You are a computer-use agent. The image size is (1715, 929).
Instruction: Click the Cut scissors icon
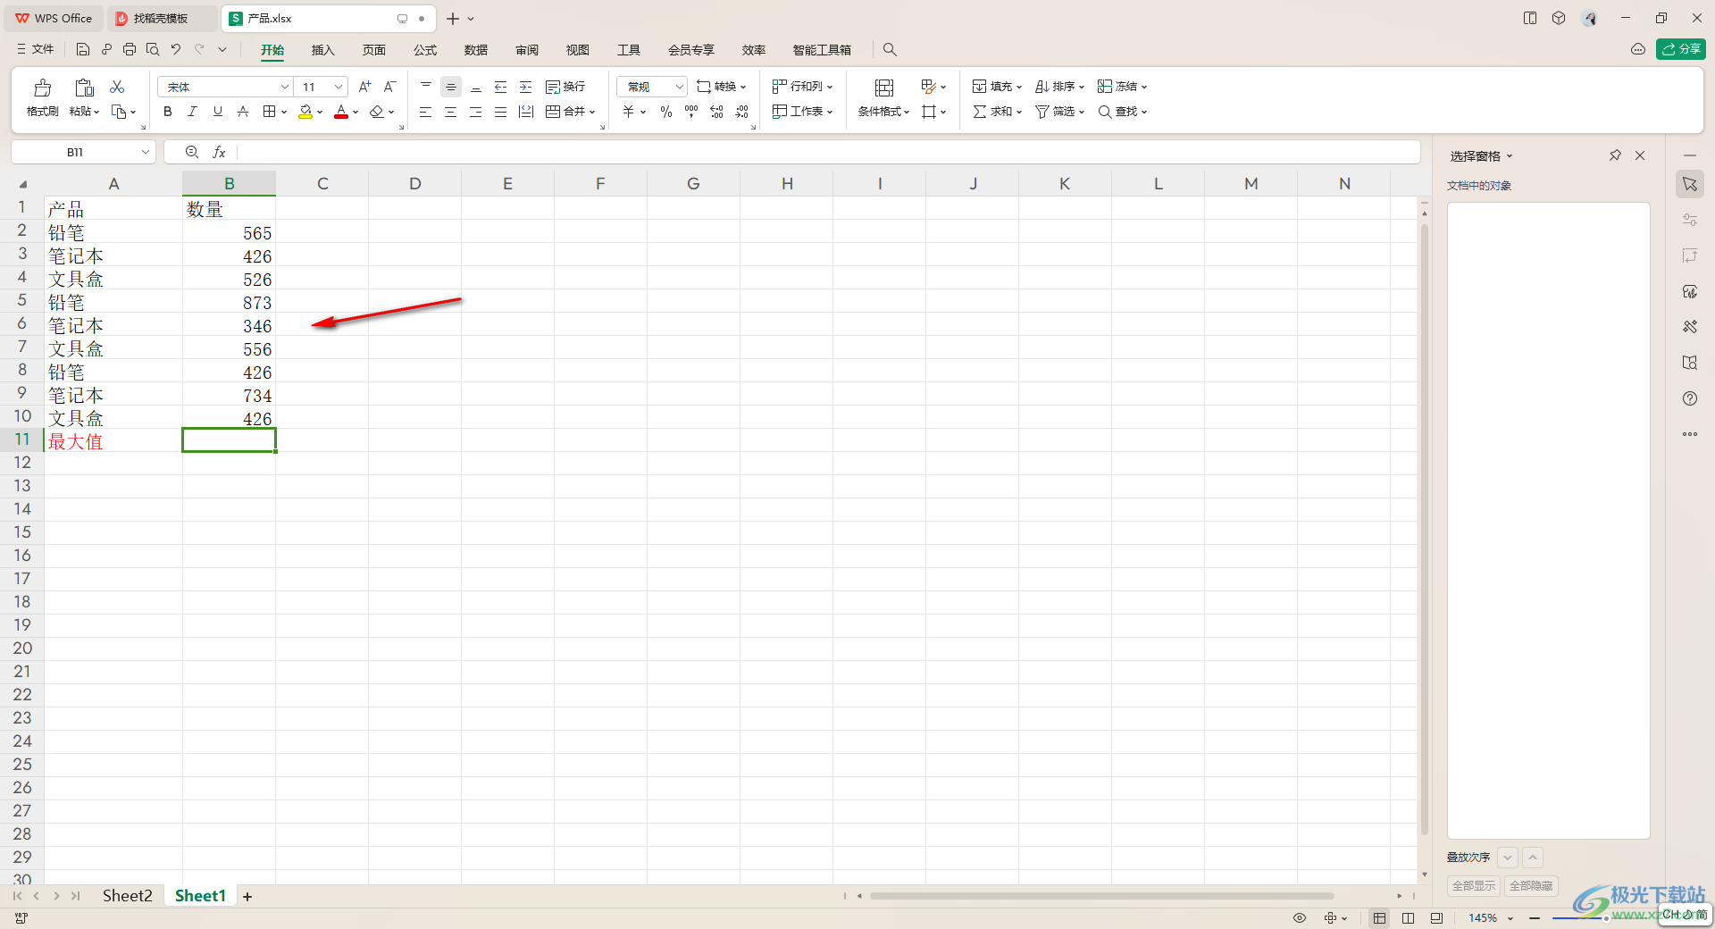point(117,87)
